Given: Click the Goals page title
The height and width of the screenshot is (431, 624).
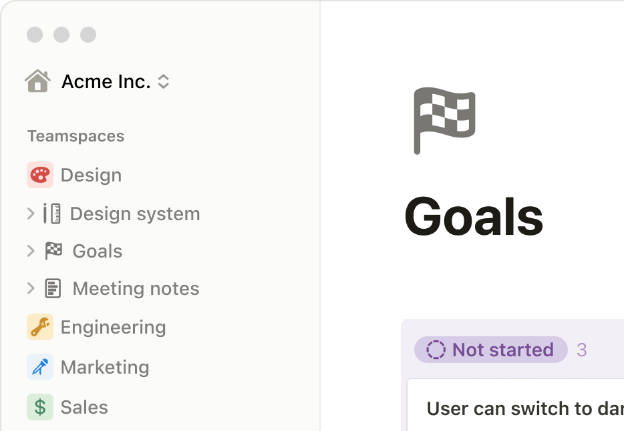Looking at the screenshot, I should [474, 218].
